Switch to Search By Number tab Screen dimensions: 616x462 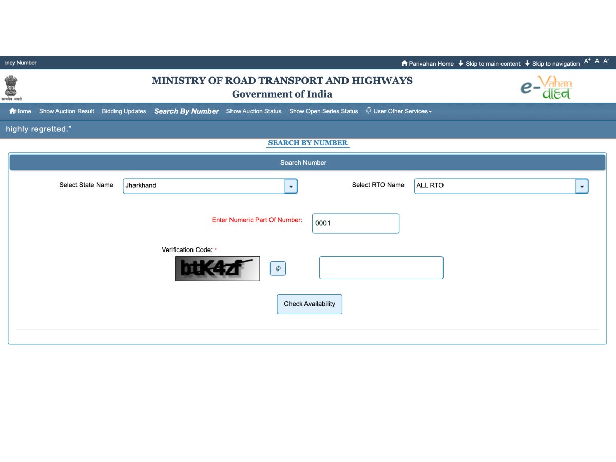186,111
